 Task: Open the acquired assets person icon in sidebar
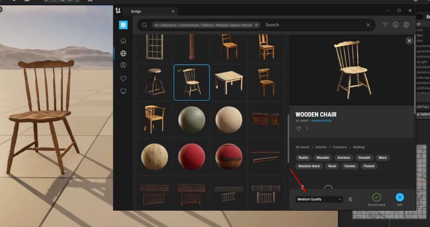click(123, 65)
